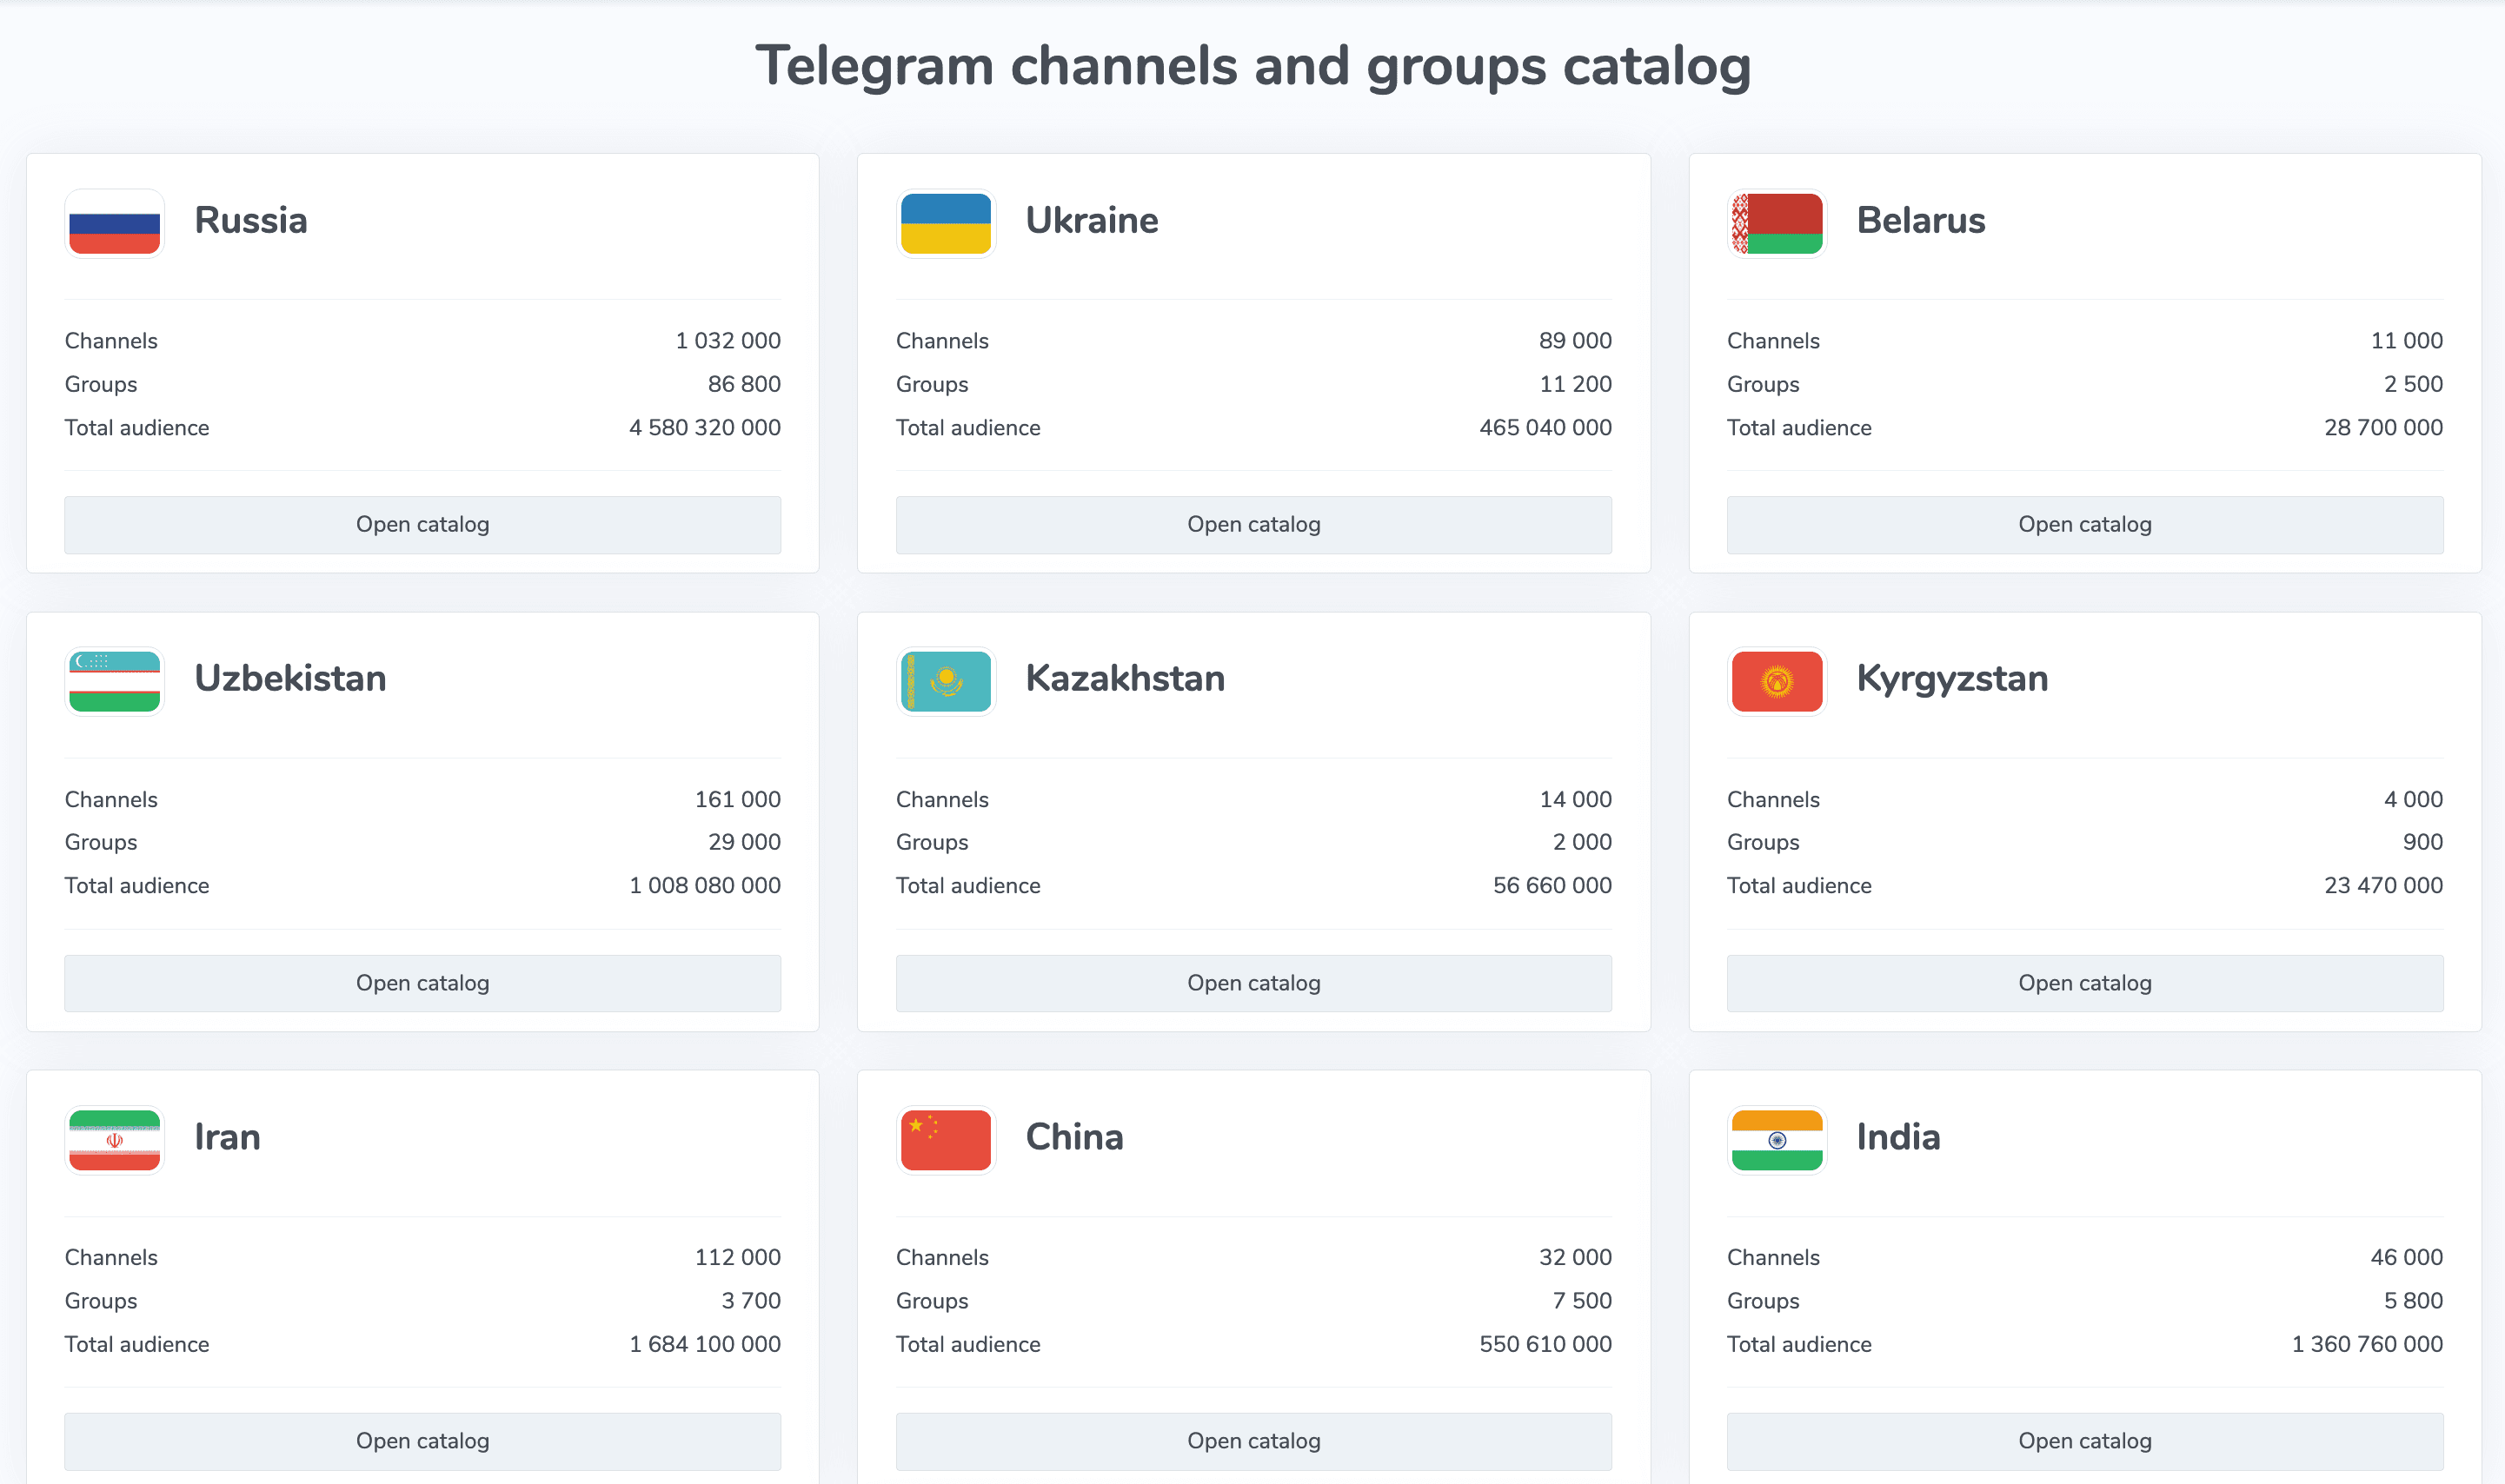
Task: Click the Ukraine card title
Action: (x=1092, y=220)
